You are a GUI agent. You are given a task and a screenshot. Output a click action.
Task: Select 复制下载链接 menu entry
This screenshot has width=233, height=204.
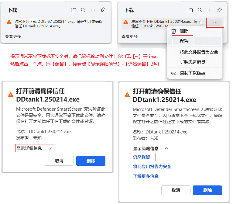195,73
